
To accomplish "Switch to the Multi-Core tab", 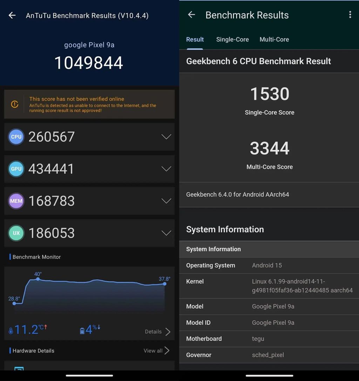I will [274, 39].
